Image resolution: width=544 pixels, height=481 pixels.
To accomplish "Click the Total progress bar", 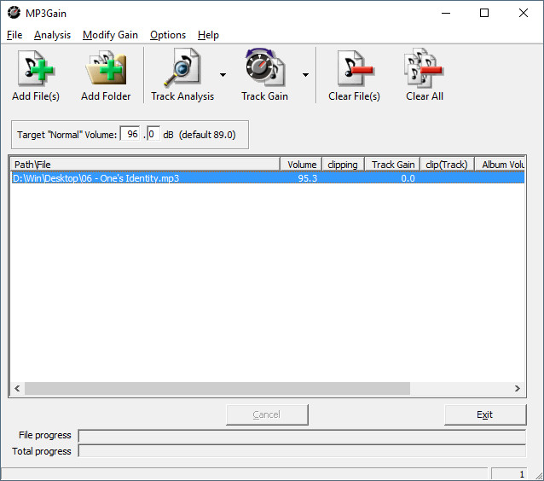I will point(302,451).
